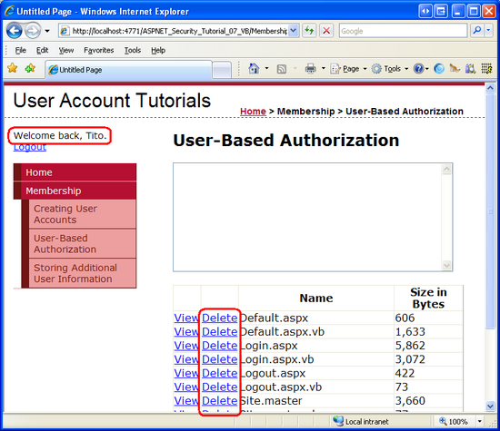Image resolution: width=500 pixels, height=431 pixels.
Task: Open the Favorites menu
Action: click(98, 50)
